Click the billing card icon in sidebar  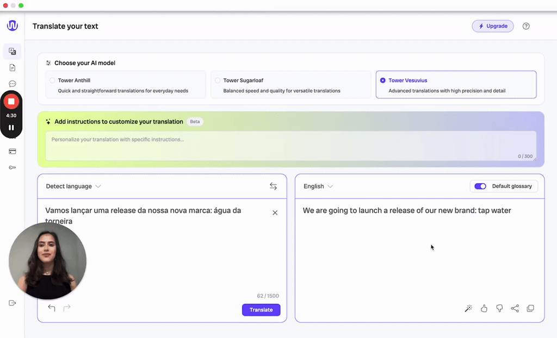(12, 152)
